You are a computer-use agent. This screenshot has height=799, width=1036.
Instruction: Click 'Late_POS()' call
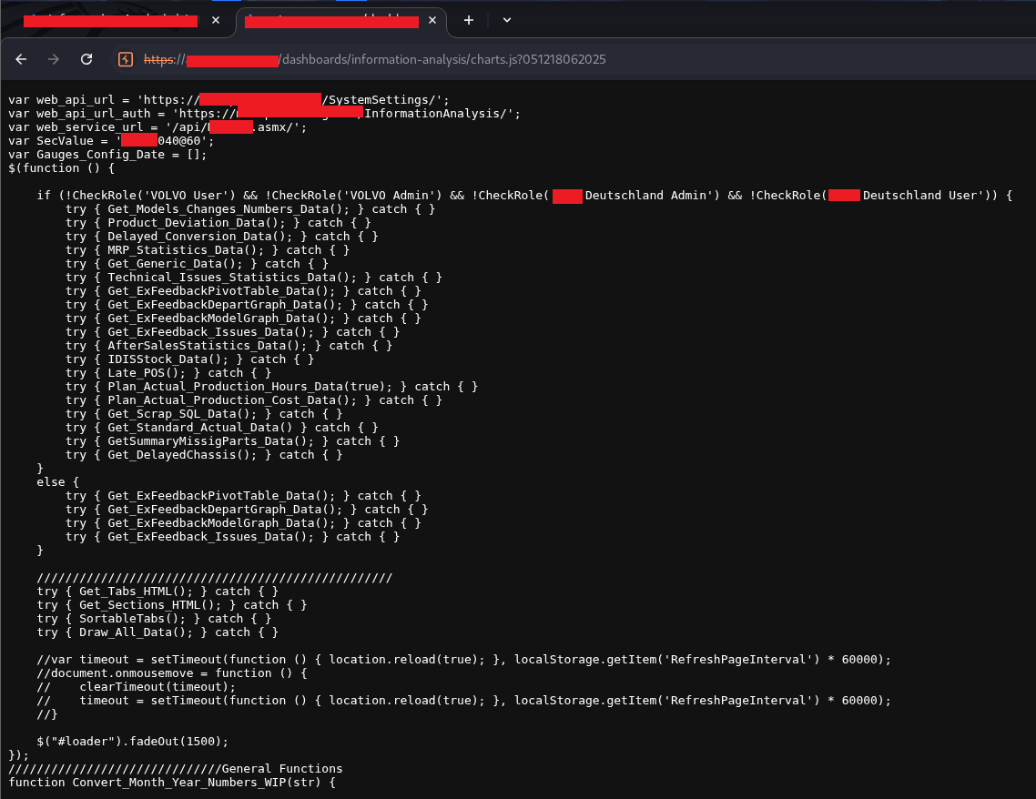[147, 373]
